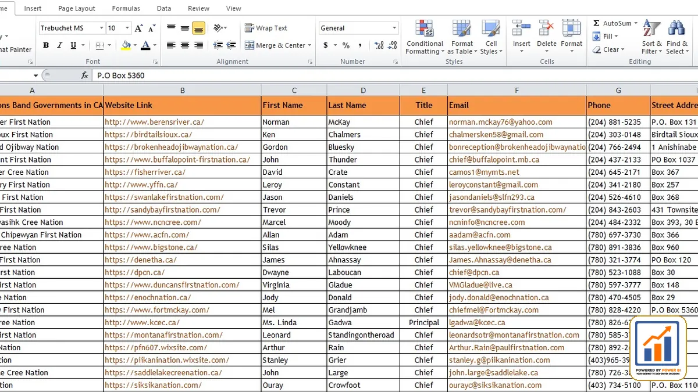Open the enochnation.ca website link
The width and height of the screenshot is (698, 392).
tap(148, 297)
